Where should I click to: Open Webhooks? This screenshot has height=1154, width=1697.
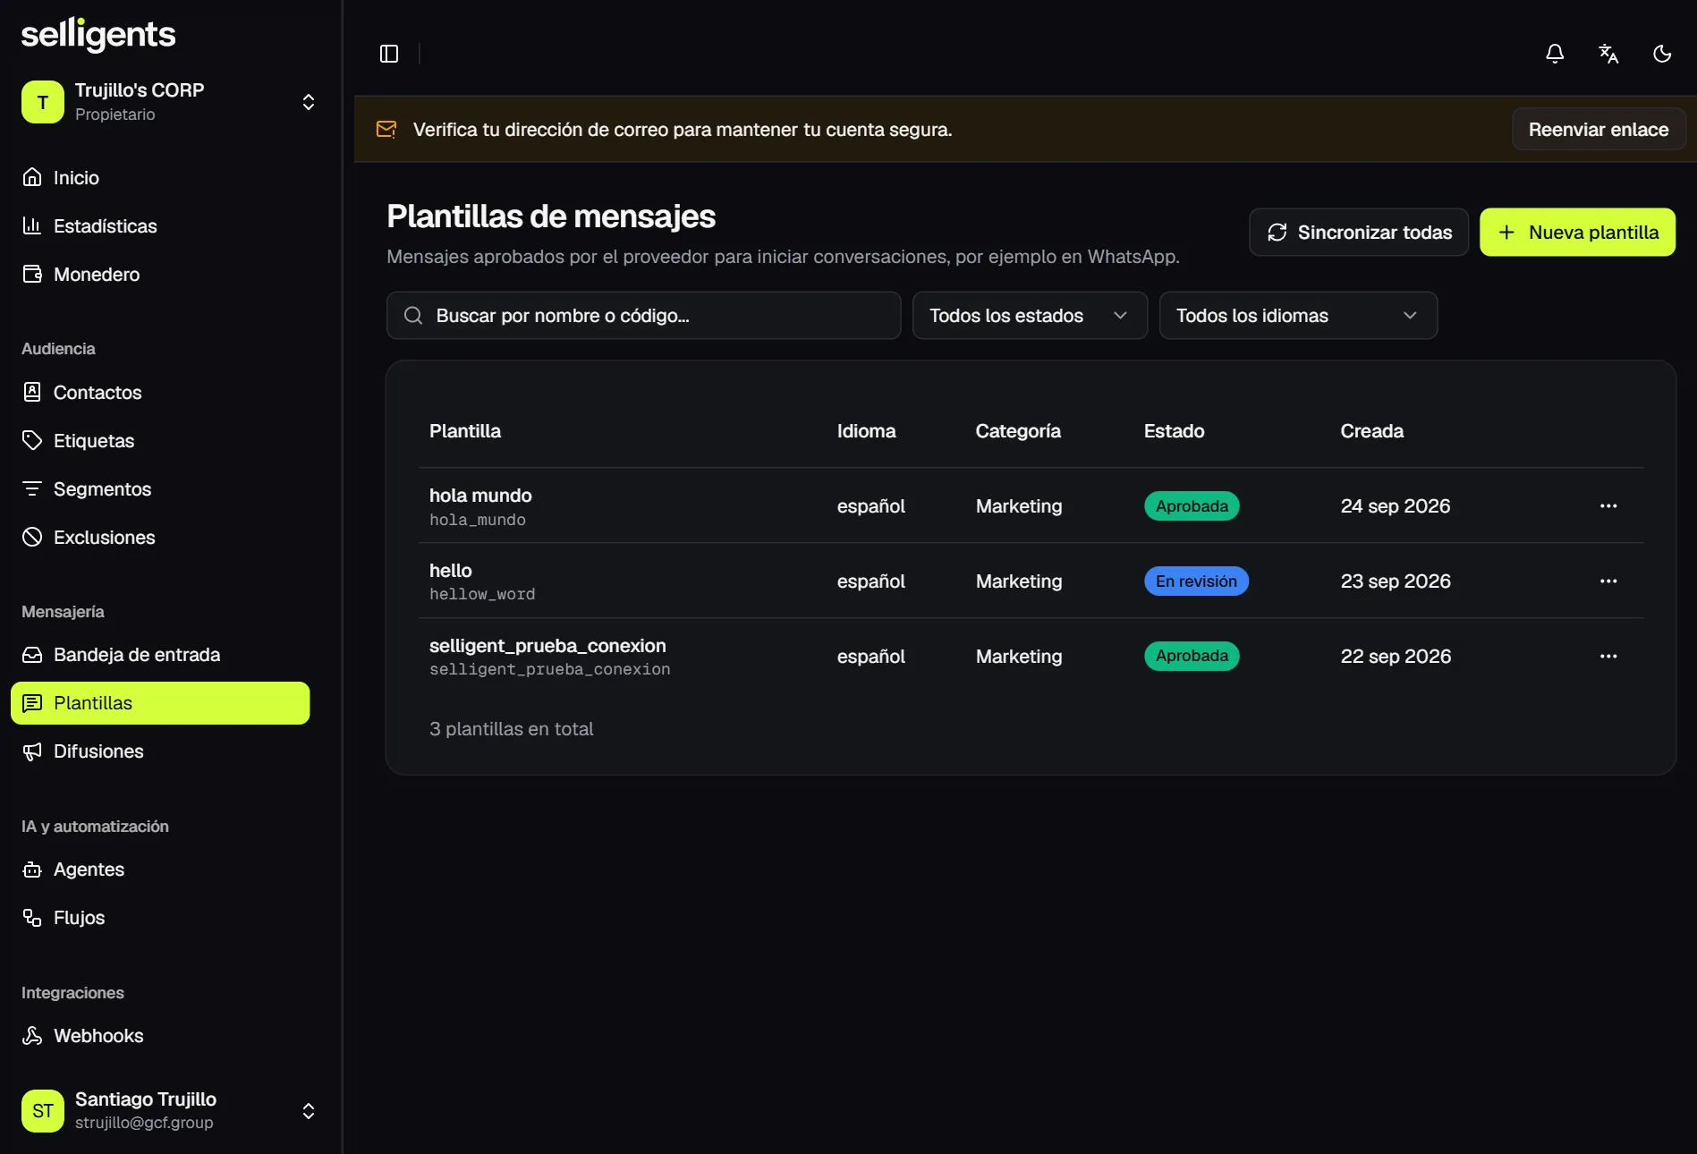pos(160,1036)
